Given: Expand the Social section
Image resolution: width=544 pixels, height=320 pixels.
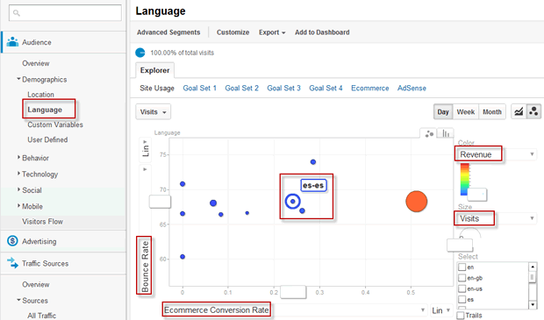Looking at the screenshot, I should (x=18, y=189).
